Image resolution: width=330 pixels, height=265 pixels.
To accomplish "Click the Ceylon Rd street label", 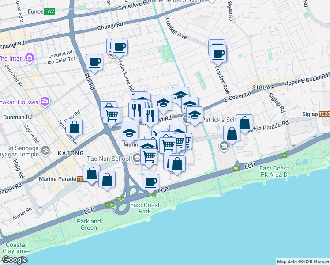I will tap(31, 134).
